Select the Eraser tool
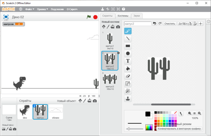The height and width of the screenshot is (136, 211). coord(128,76)
